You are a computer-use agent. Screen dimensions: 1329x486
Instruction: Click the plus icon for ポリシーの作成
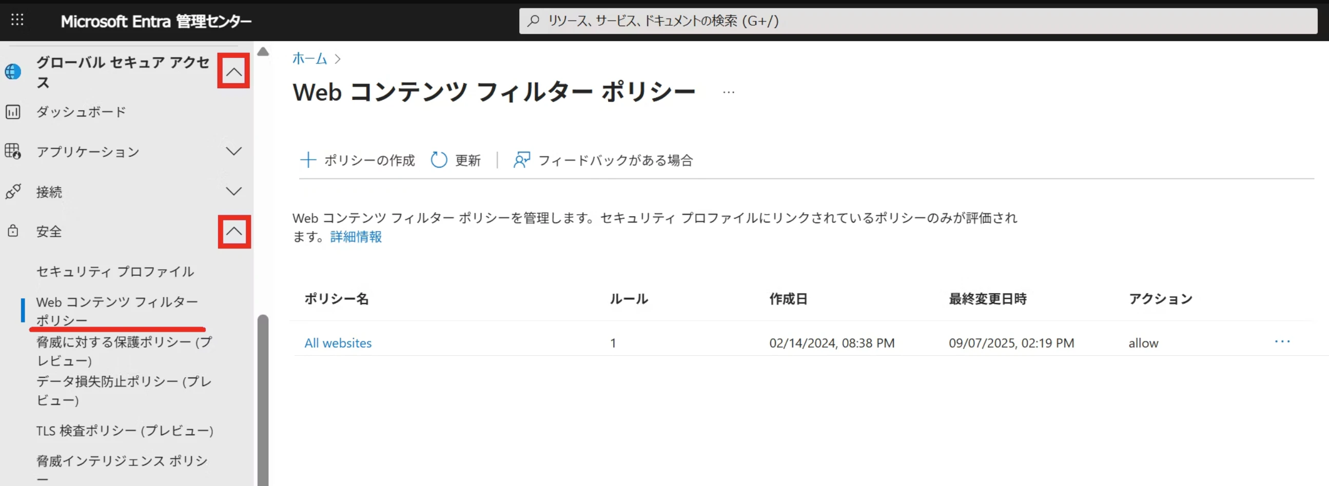[308, 160]
